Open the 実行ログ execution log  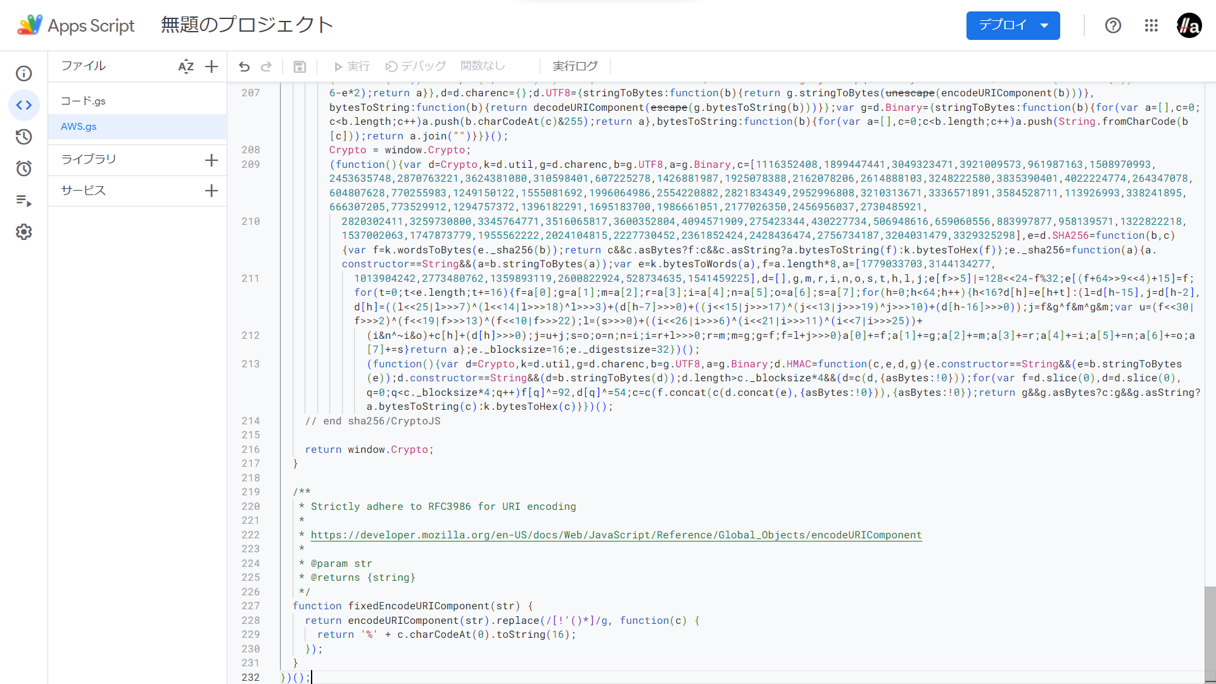click(574, 66)
